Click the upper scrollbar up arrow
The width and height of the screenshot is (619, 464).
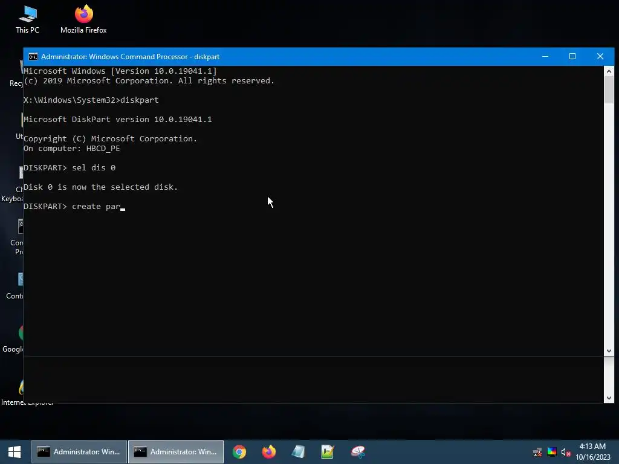pos(609,71)
